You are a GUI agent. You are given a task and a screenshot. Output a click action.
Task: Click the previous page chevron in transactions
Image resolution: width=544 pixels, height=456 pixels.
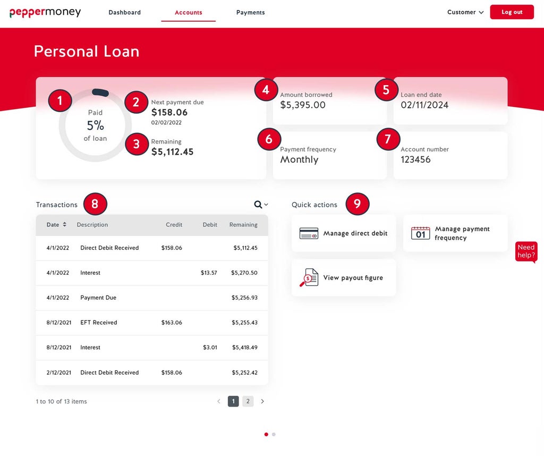point(219,401)
